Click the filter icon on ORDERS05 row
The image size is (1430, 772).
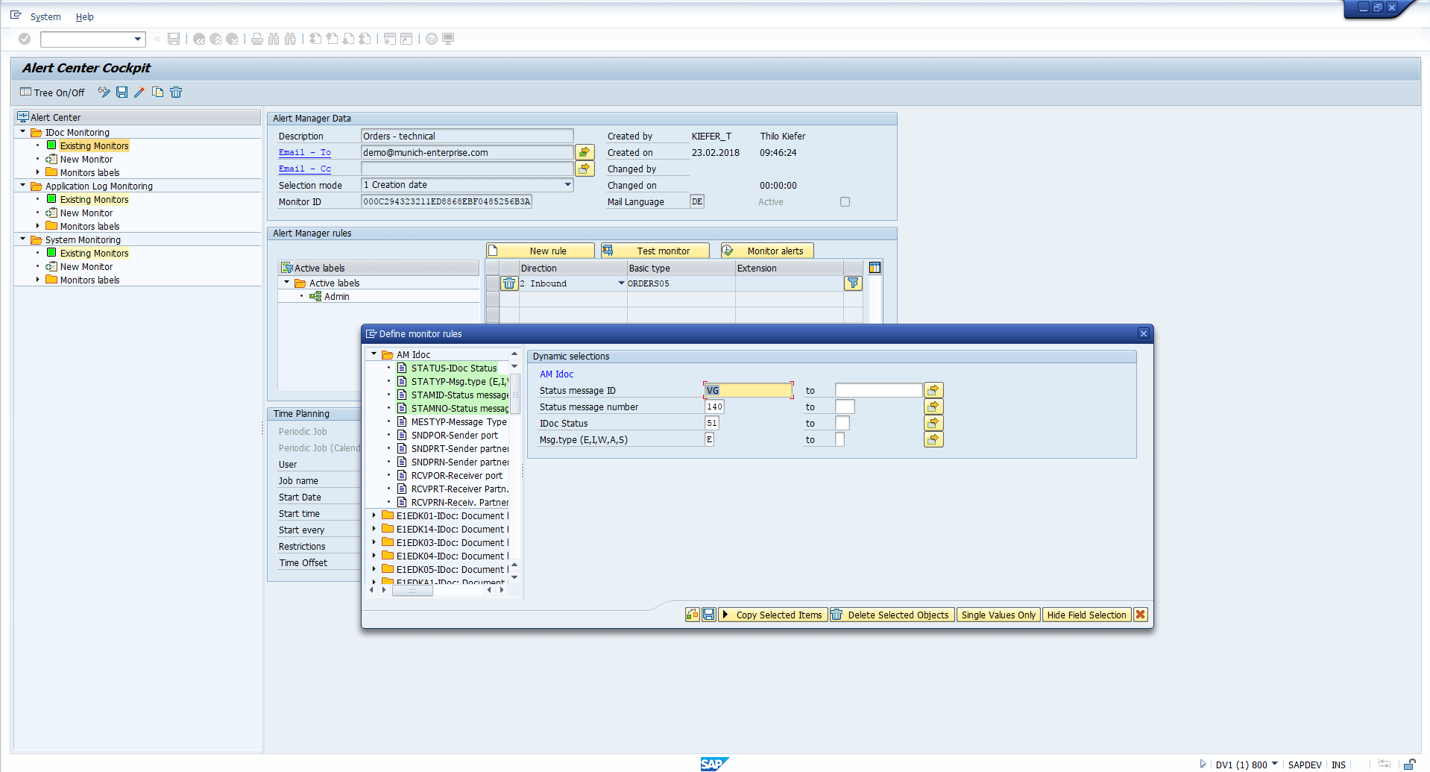tap(853, 283)
